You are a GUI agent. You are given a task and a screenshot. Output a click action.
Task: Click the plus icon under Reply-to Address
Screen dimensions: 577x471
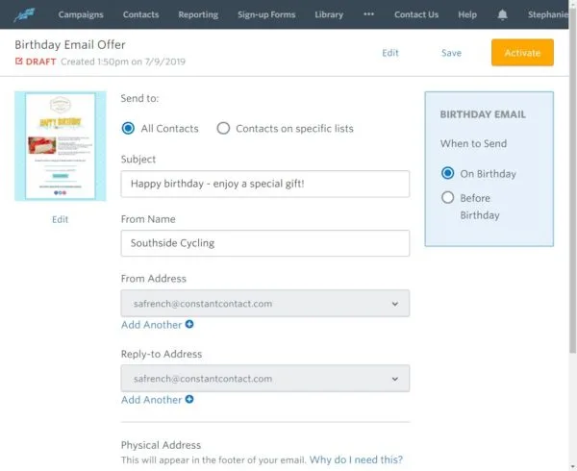(189, 400)
